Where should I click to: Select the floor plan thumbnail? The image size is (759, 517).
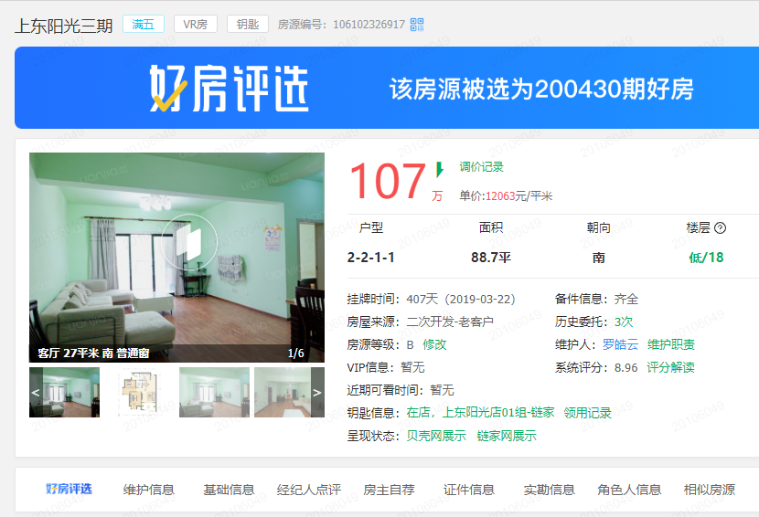tap(139, 393)
